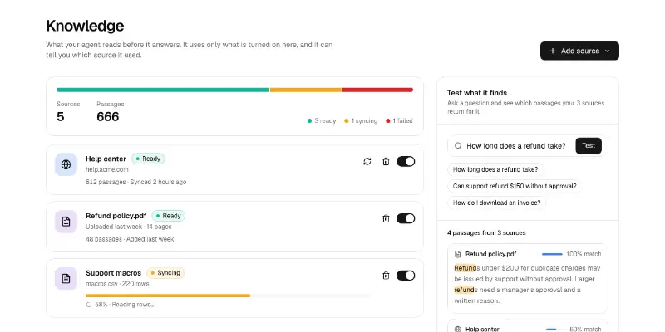This screenshot has width=665, height=332.
Task: Click the 100% match relevance bar
Action: (552, 255)
